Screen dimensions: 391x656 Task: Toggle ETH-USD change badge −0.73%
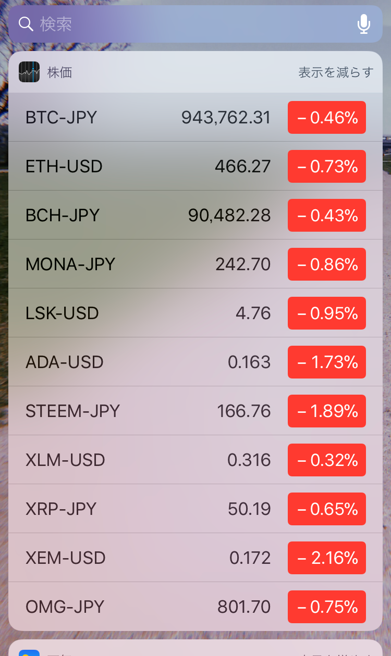point(327,167)
